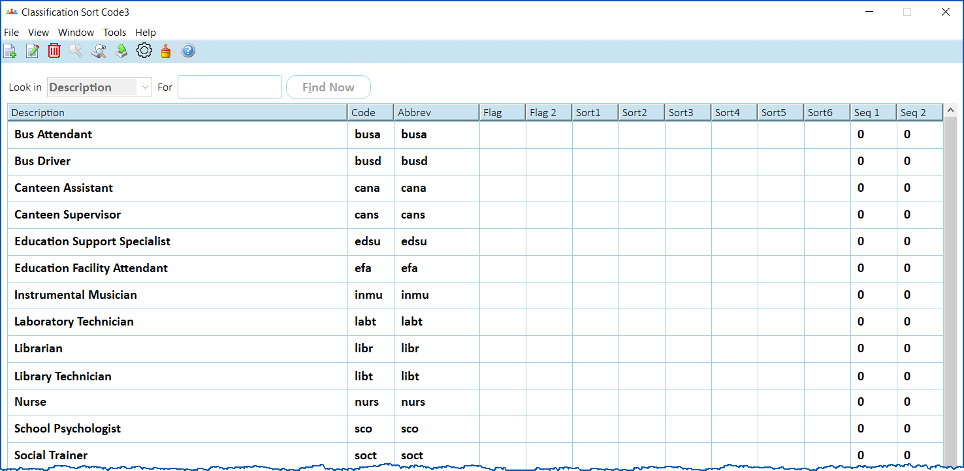This screenshot has height=471, width=964.
Task: Select the Bus Attendant row
Action: coord(475,134)
